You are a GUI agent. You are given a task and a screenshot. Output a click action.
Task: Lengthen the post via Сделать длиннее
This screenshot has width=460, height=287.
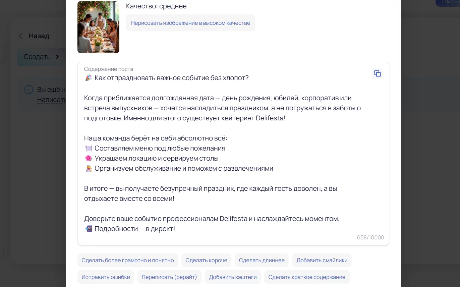(262, 260)
